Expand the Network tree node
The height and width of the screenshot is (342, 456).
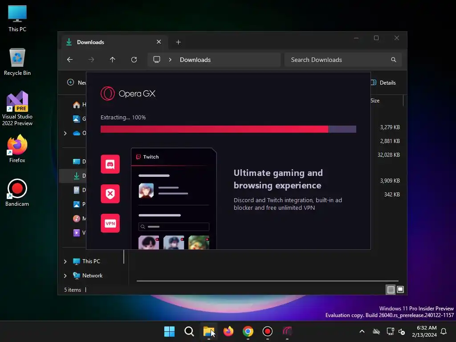(65, 276)
